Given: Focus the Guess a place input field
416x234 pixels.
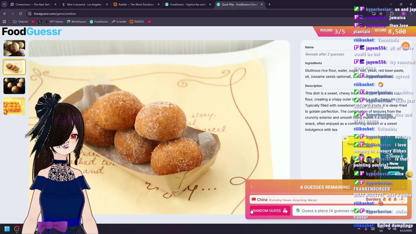Looking at the screenshot, I should click(x=350, y=211).
